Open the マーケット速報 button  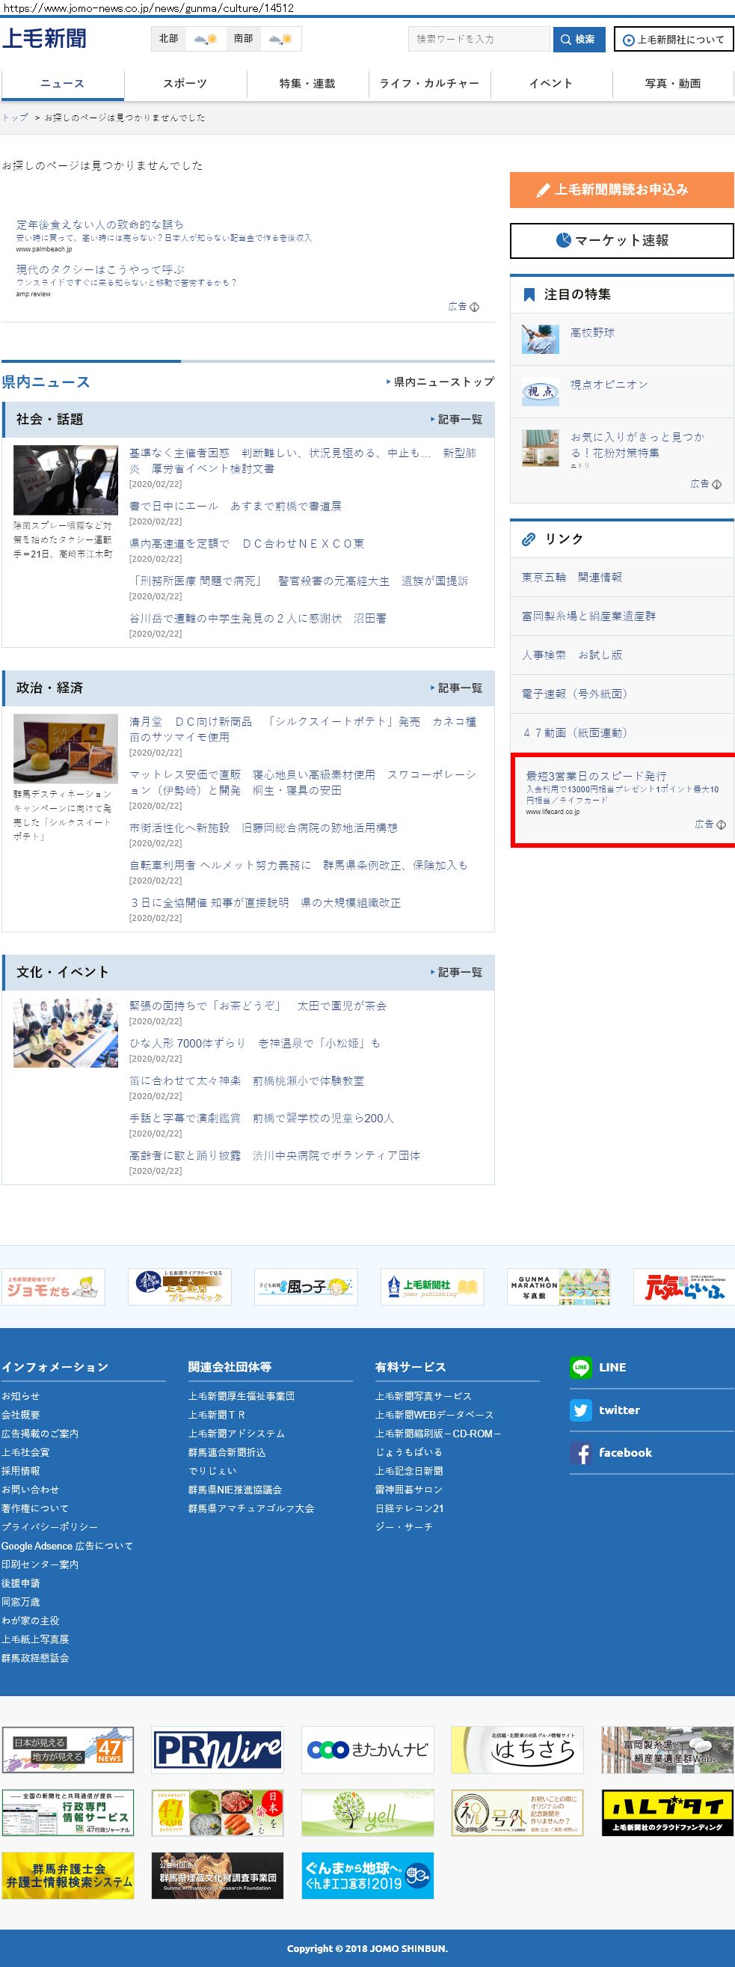(621, 242)
